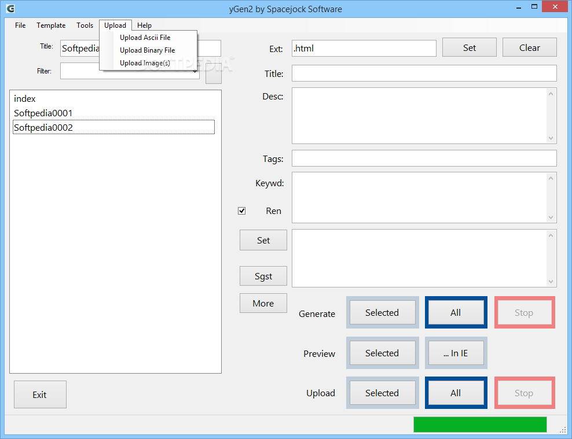The height and width of the screenshot is (439, 572).
Task: Minimize the yGen2 window
Action: tap(518, 7)
